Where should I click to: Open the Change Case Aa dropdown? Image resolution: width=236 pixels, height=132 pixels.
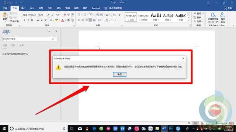58,15
